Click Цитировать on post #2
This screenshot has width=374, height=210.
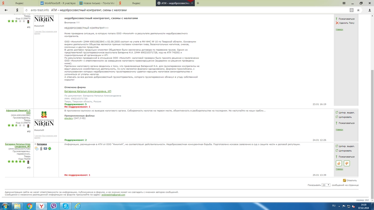pos(345,117)
